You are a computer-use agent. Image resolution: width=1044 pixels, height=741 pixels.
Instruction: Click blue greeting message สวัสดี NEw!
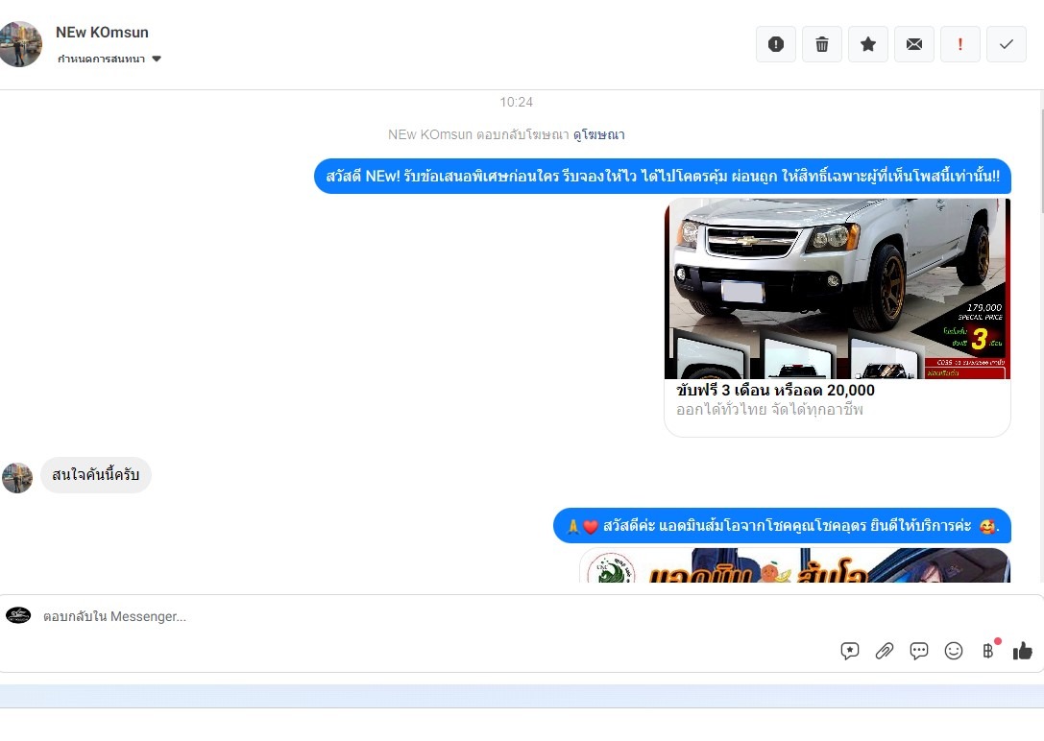[x=663, y=177]
